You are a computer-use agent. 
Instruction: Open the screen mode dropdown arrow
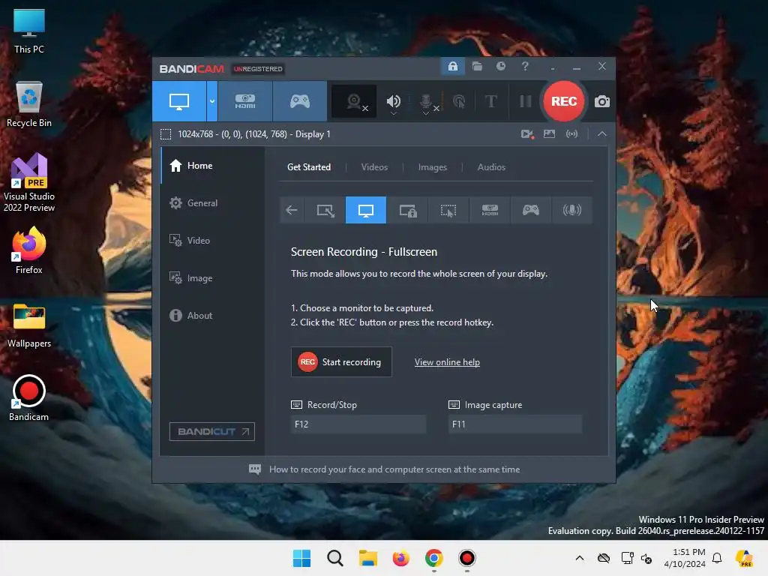pos(212,101)
